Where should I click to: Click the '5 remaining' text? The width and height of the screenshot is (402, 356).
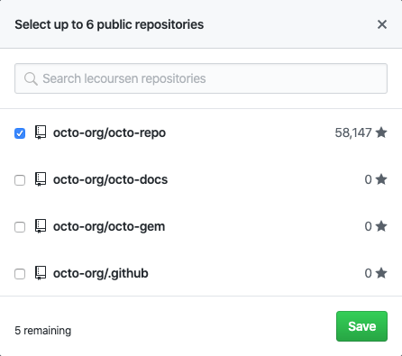pyautogui.click(x=43, y=331)
